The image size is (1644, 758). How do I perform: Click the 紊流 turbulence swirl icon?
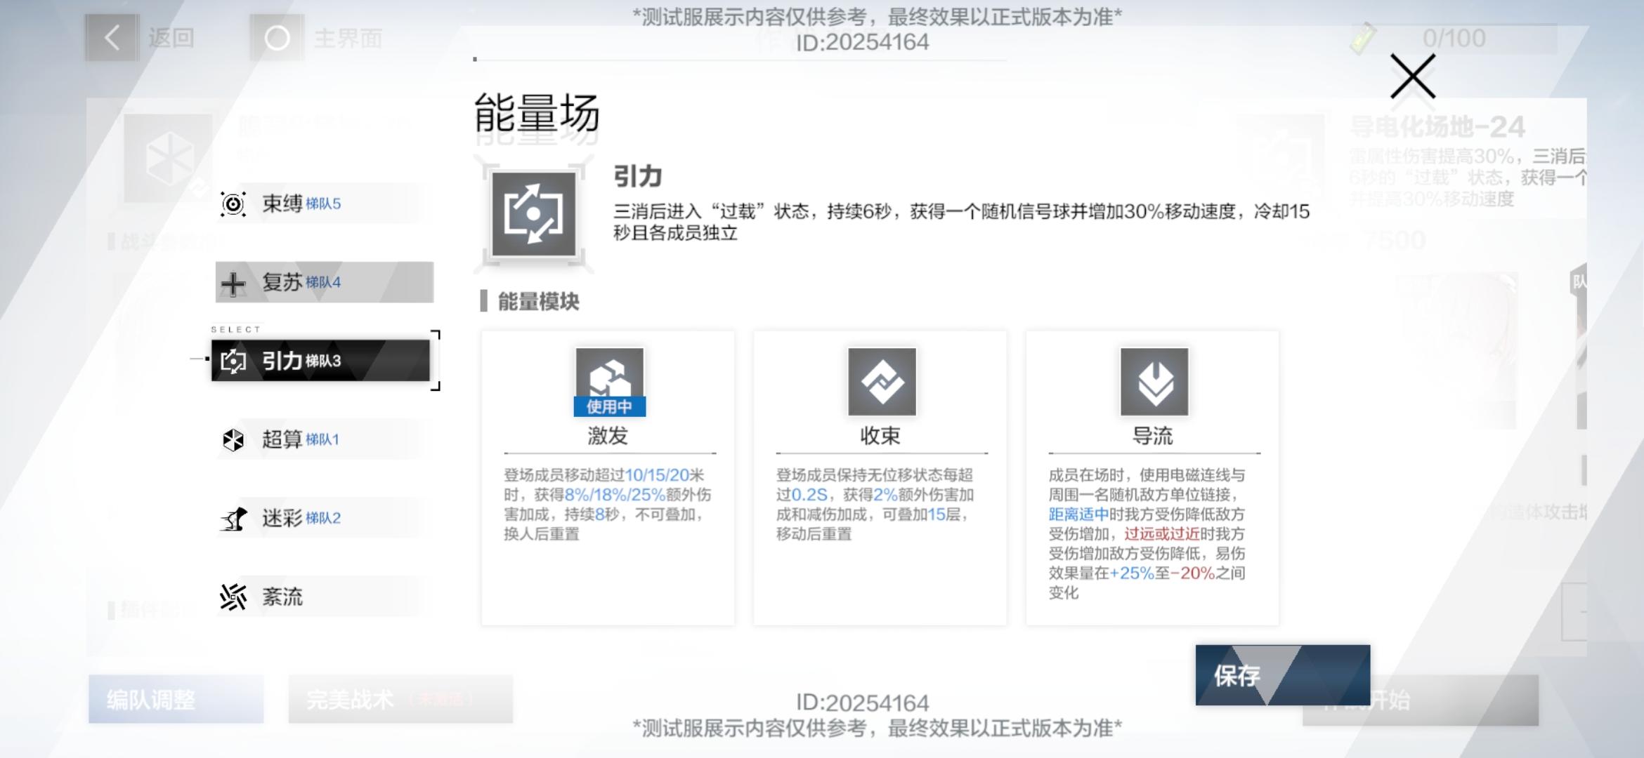click(x=233, y=597)
